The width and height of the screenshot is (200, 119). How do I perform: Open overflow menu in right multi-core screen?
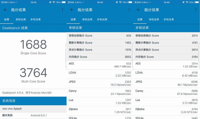point(196,10)
